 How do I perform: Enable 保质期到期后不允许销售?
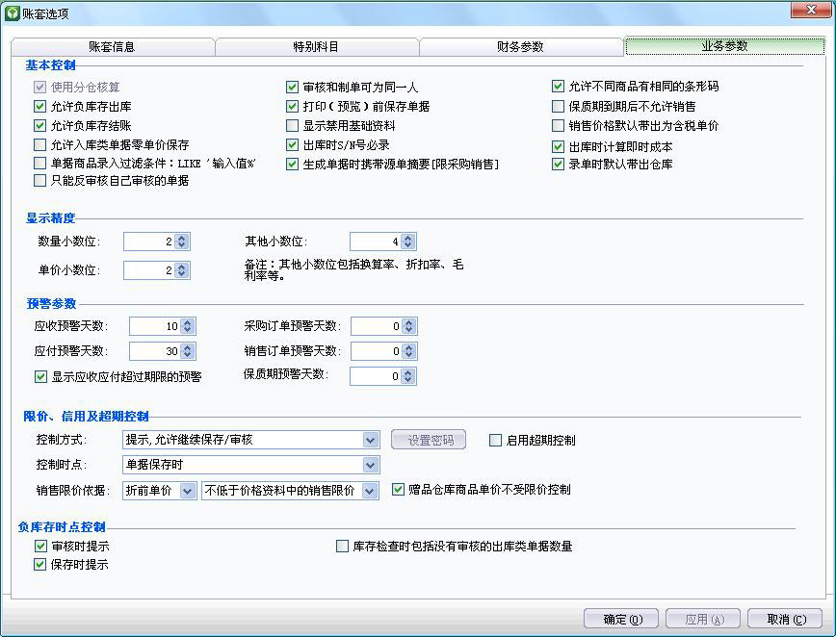pyautogui.click(x=556, y=107)
